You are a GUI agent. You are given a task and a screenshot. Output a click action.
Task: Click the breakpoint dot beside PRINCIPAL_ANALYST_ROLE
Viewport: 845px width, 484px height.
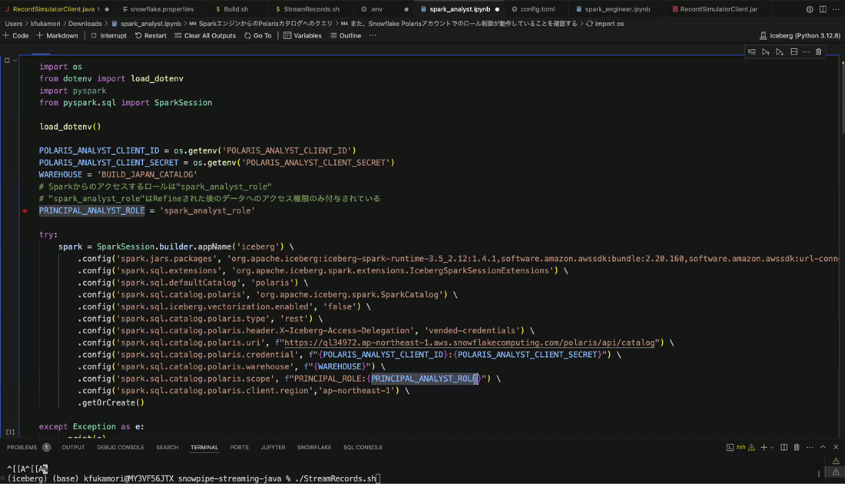pos(25,211)
